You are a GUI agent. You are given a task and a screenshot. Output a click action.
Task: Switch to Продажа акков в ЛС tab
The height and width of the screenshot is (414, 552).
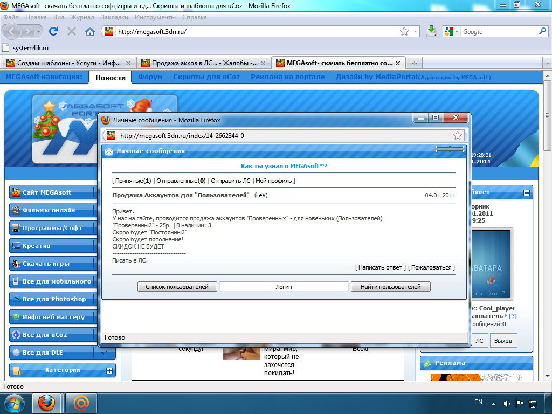[204, 63]
